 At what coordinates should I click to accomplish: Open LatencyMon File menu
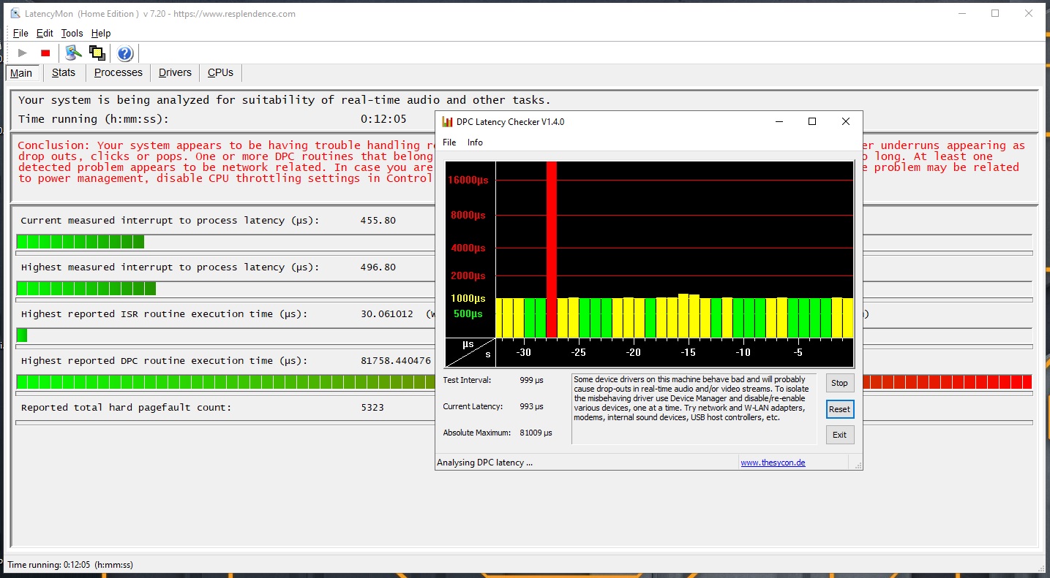click(x=20, y=33)
